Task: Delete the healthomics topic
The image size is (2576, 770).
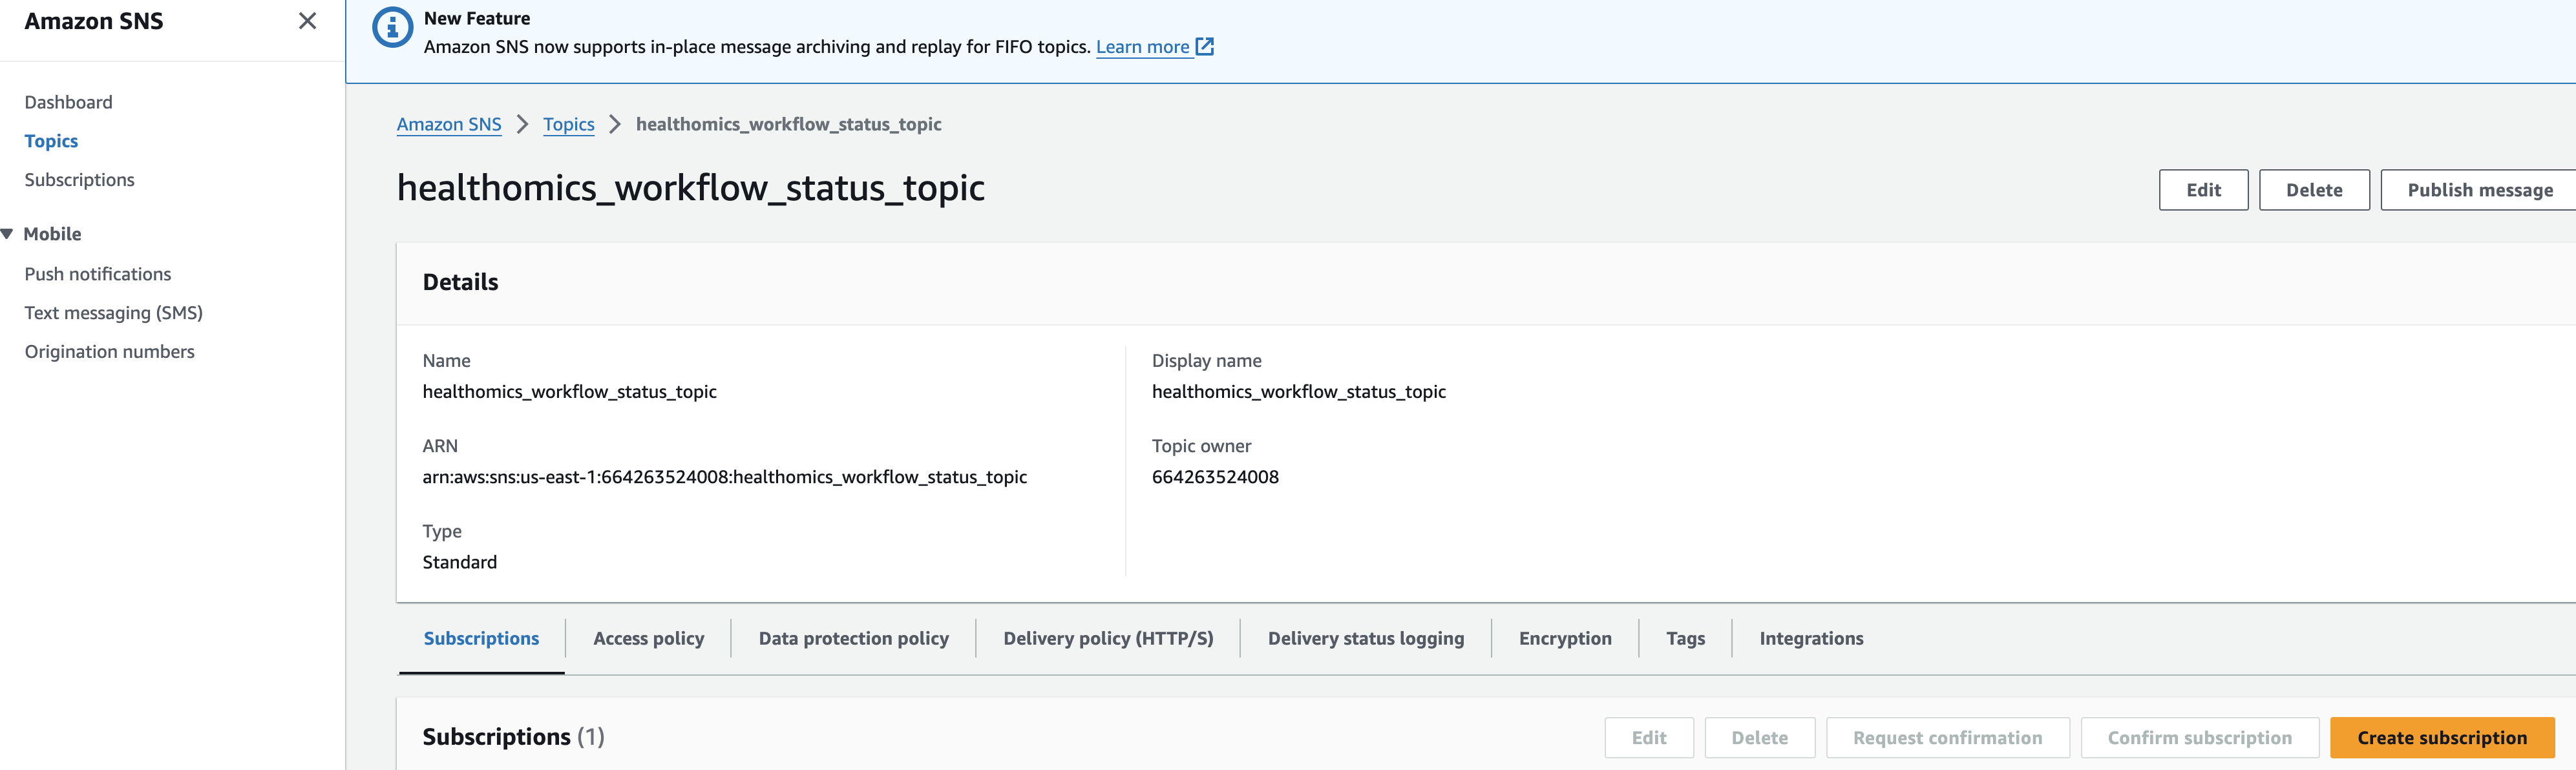Action: (2314, 190)
